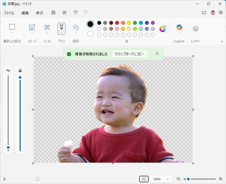Open the 表示 menu

point(39,13)
